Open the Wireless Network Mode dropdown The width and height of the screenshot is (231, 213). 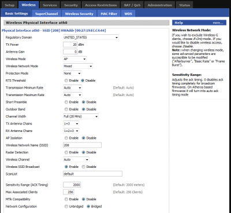click(78, 66)
